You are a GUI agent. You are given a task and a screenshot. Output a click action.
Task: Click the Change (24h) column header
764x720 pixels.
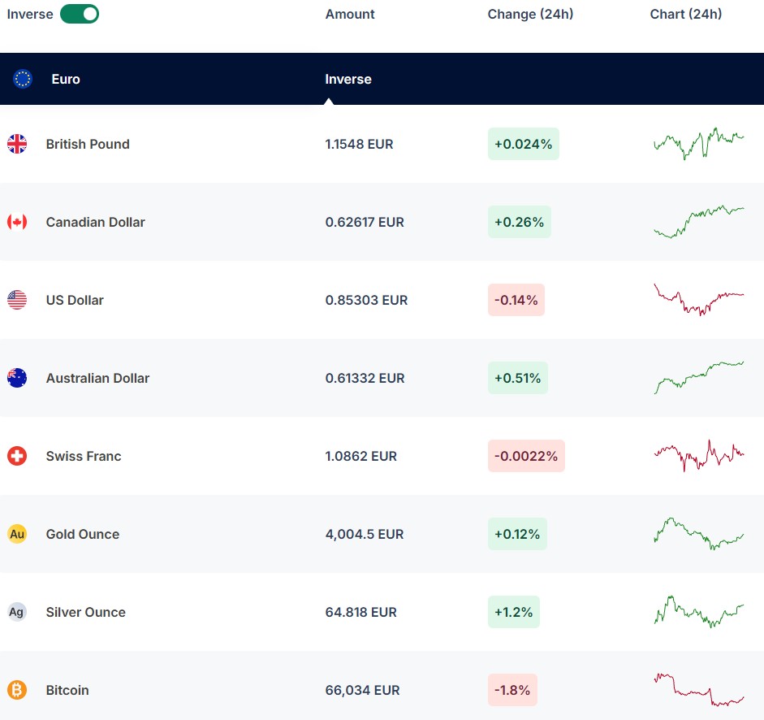[530, 14]
